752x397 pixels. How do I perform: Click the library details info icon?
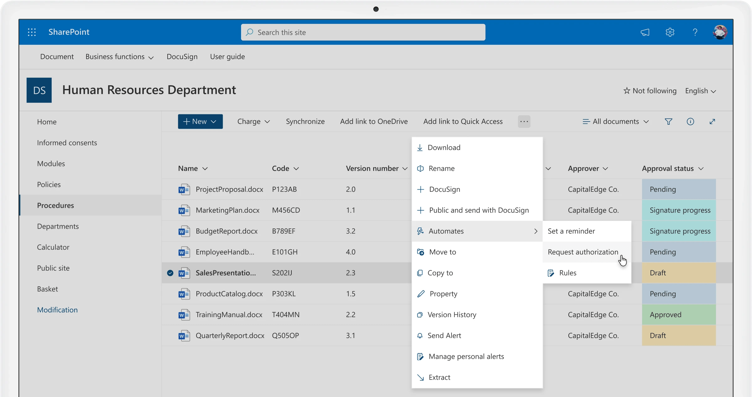[x=691, y=122]
